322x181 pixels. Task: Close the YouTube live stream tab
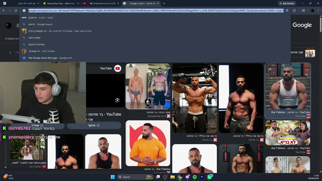tap(118, 4)
